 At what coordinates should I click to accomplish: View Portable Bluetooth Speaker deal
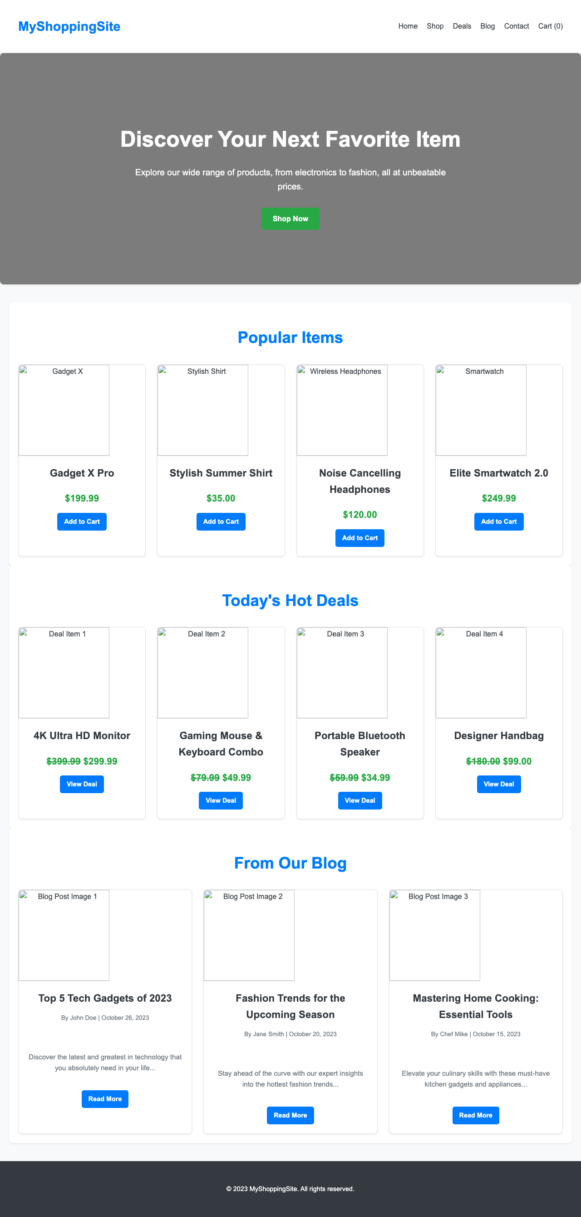359,800
